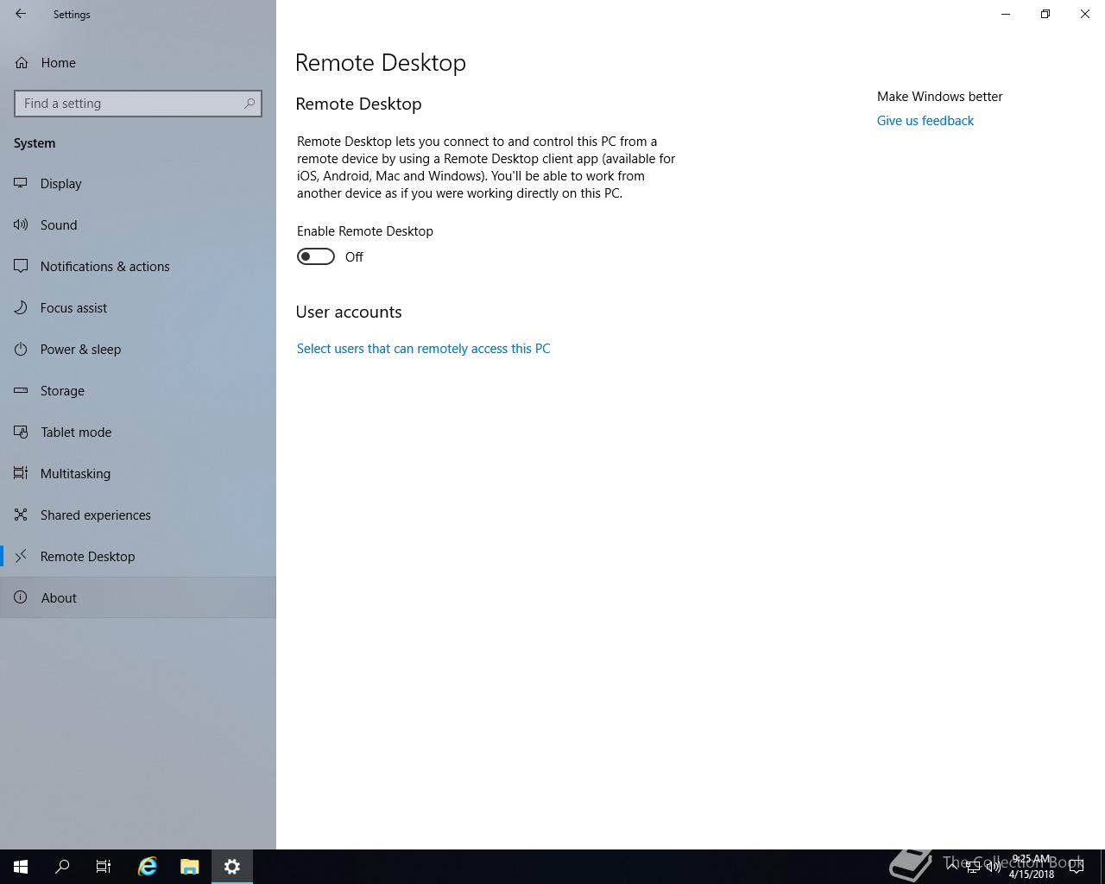This screenshot has height=884, width=1105.
Task: Open the clock showing 9:25 AM
Action: click(x=1032, y=867)
